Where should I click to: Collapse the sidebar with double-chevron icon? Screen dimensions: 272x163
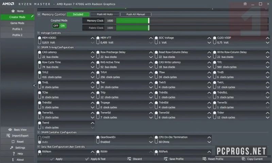click(x=34, y=85)
